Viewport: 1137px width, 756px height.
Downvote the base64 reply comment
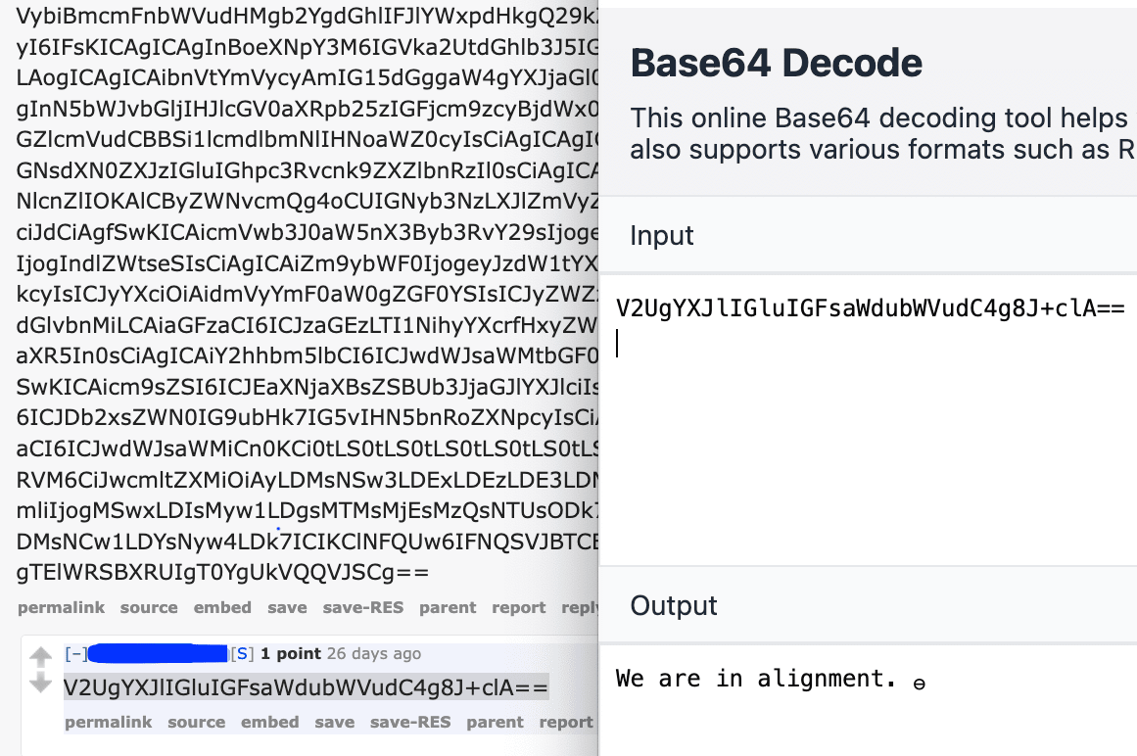40,684
